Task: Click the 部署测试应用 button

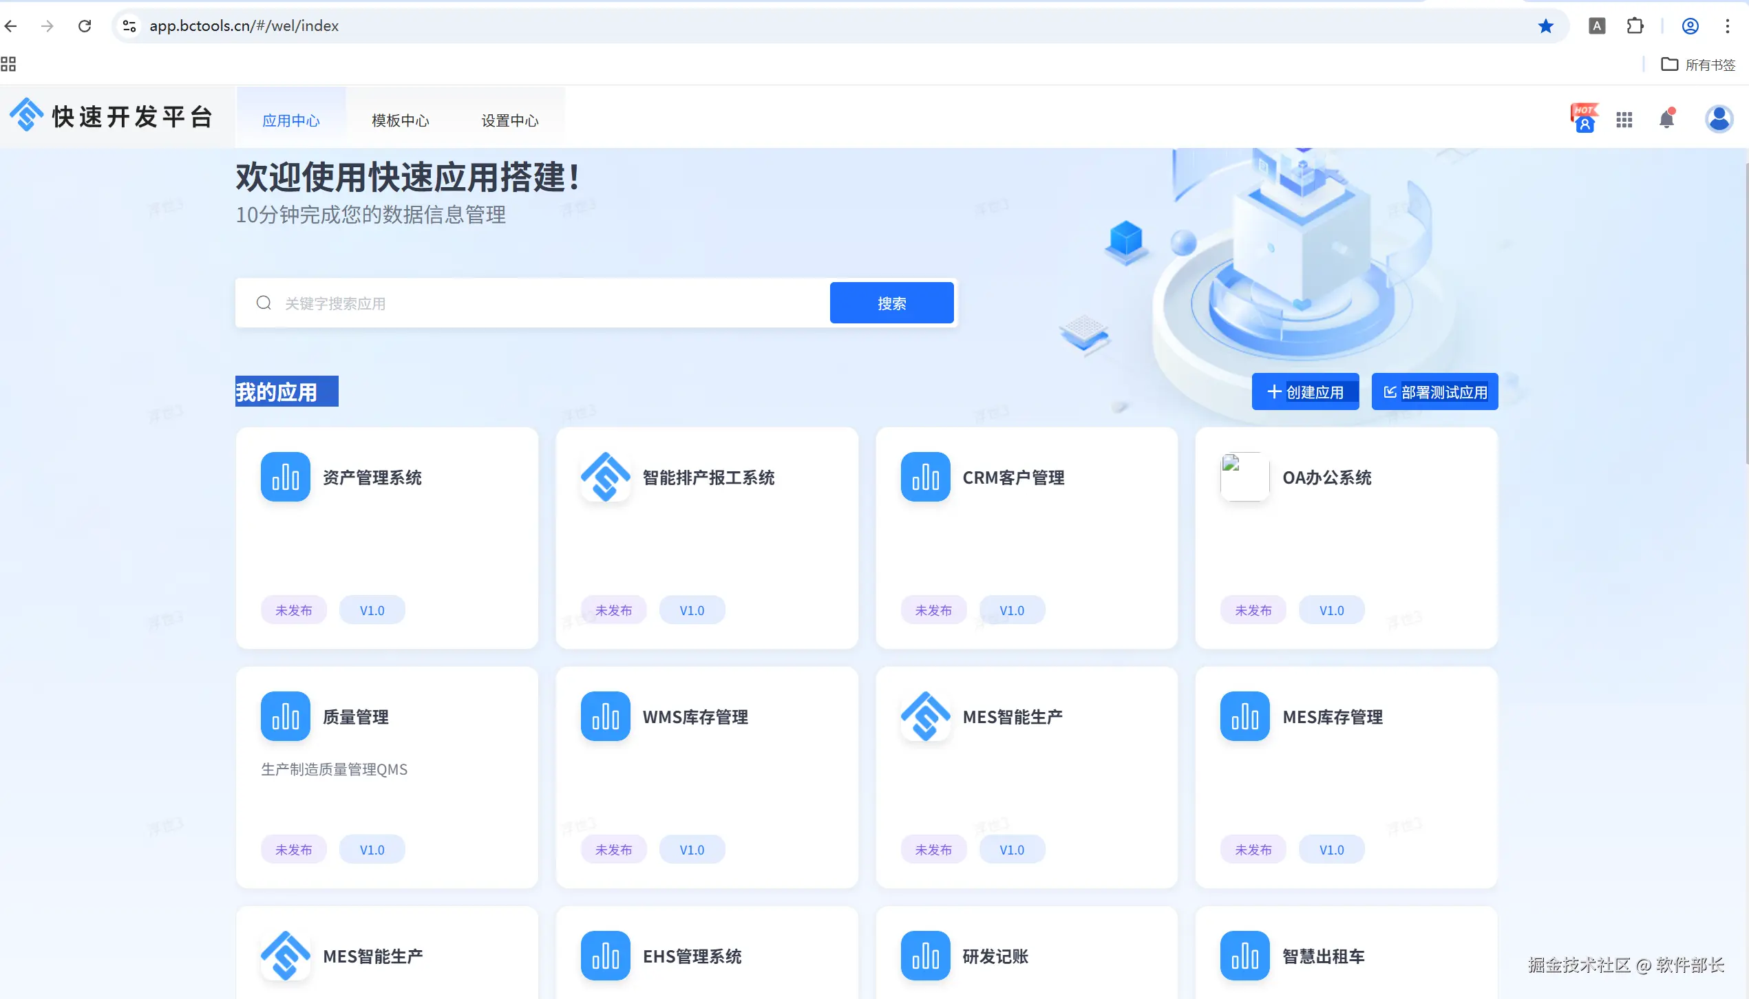Action: tap(1434, 391)
